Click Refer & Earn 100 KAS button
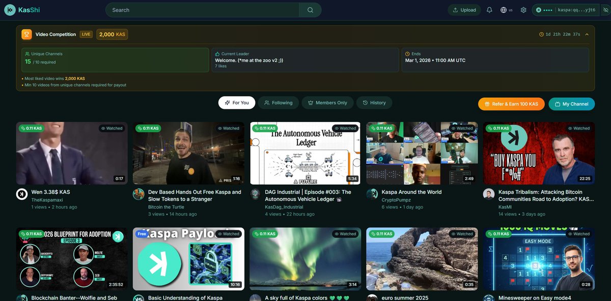The width and height of the screenshot is (611, 301). tap(511, 104)
